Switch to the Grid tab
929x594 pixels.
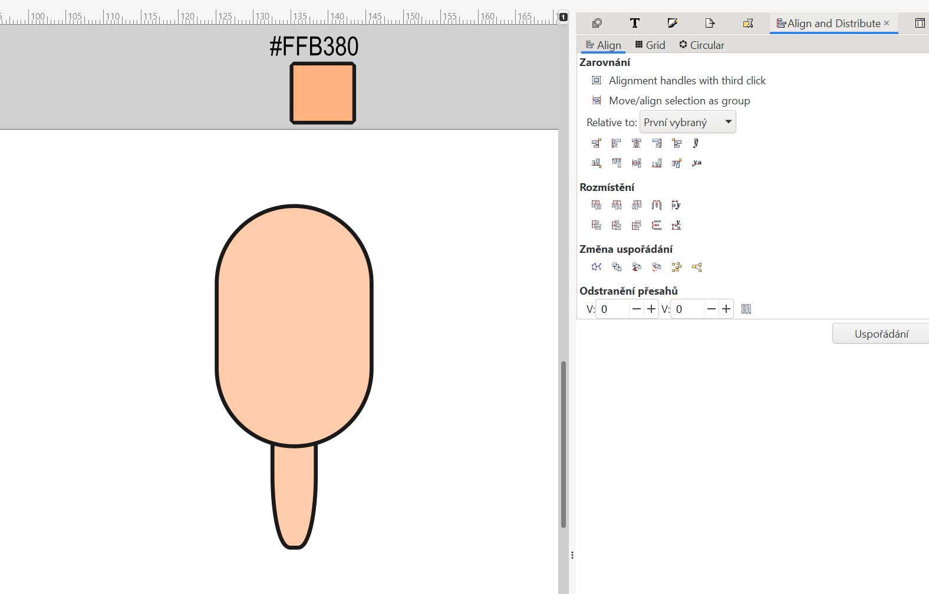pyautogui.click(x=650, y=45)
